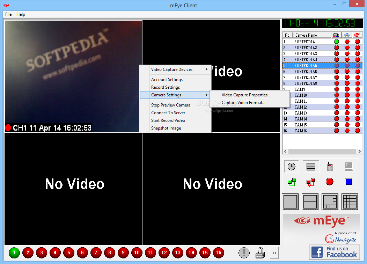Select the CAM16 camera row

322,131
